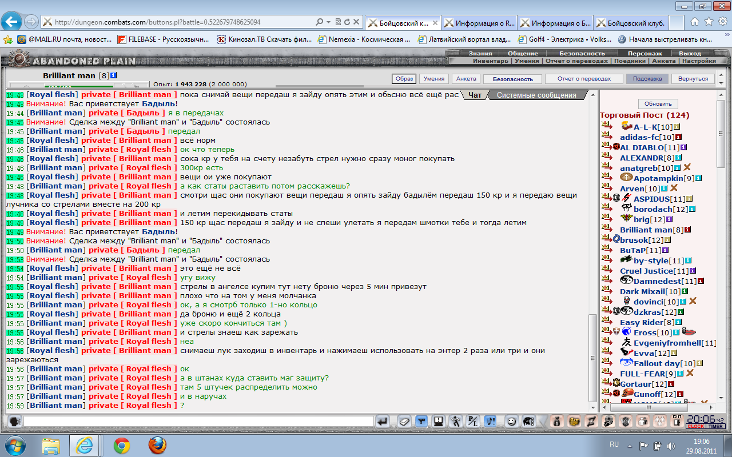
Task: Open info icon next to Cruel Justice
Action: point(693,271)
